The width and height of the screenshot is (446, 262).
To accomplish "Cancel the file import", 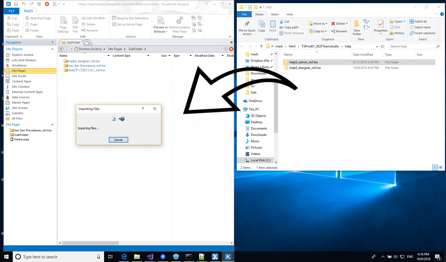I will point(118,140).
